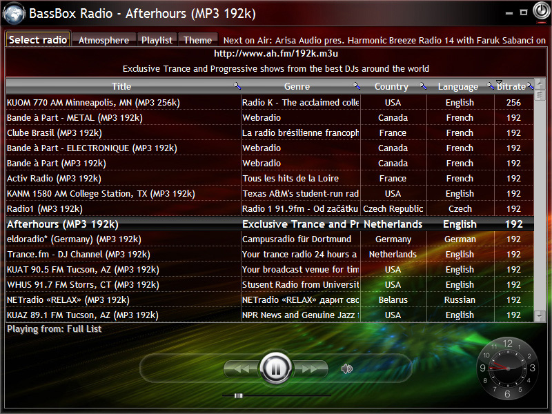The image size is (552, 414).
Task: Open the search magnifier in the Bitrate column
Action: 530,86
